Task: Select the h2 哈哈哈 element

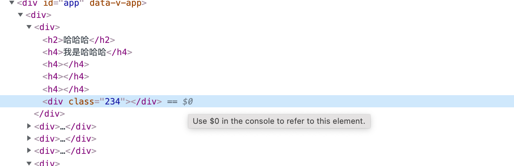Action: (x=79, y=40)
